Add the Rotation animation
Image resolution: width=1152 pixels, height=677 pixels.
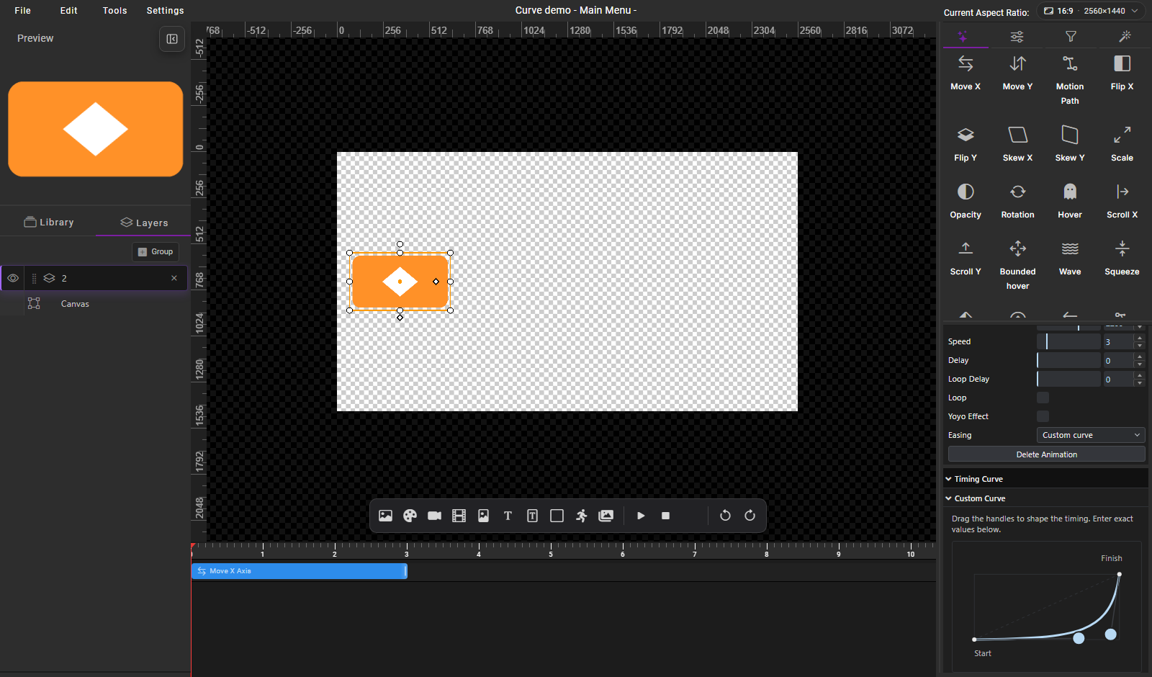click(1017, 200)
